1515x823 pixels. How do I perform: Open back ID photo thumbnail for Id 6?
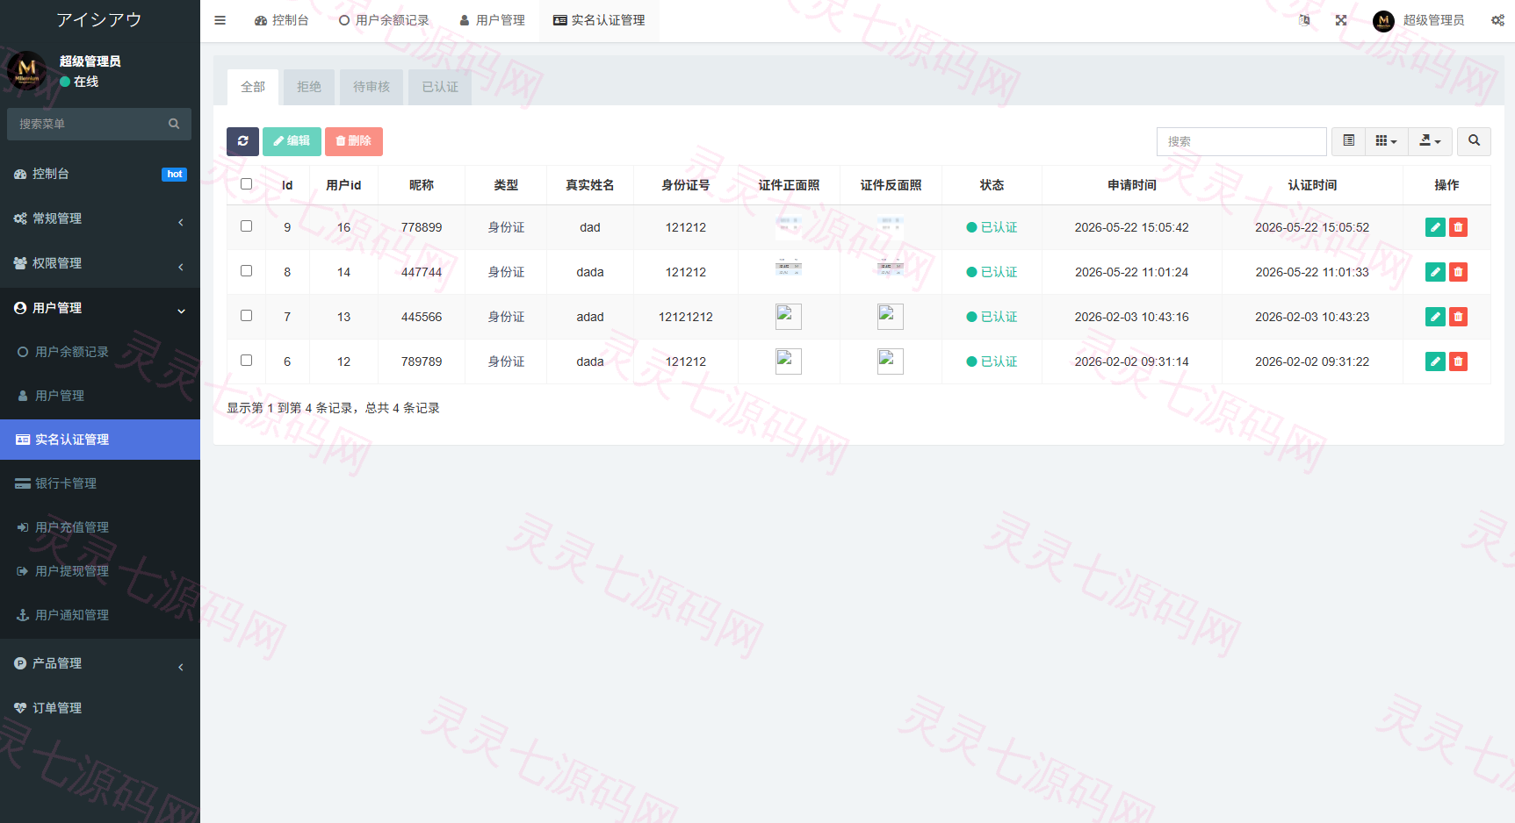(891, 361)
